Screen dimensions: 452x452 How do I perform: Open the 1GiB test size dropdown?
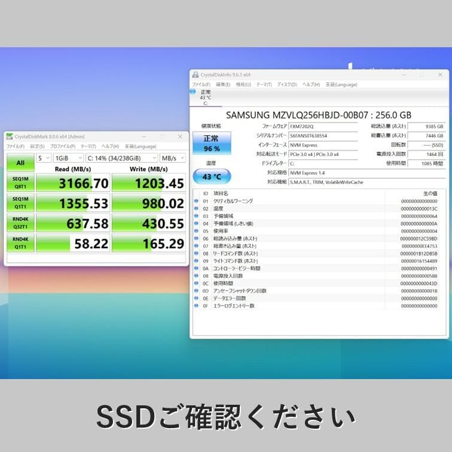[x=68, y=158]
